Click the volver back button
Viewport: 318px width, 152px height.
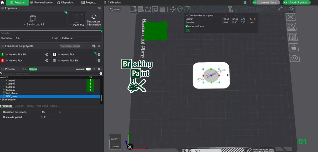pos(115,9)
